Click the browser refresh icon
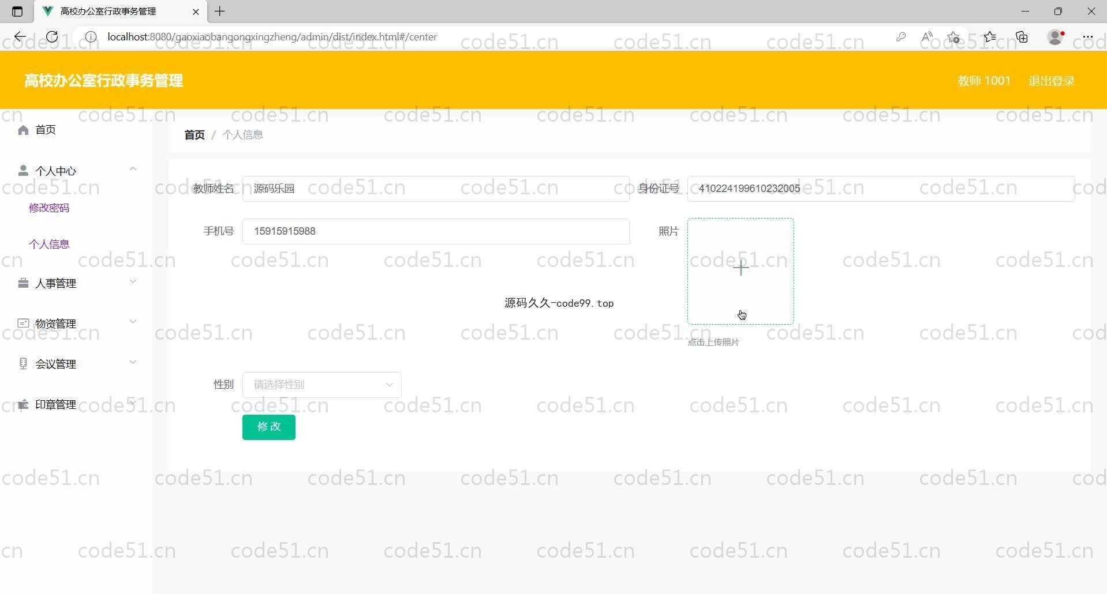This screenshot has width=1107, height=594. [52, 37]
